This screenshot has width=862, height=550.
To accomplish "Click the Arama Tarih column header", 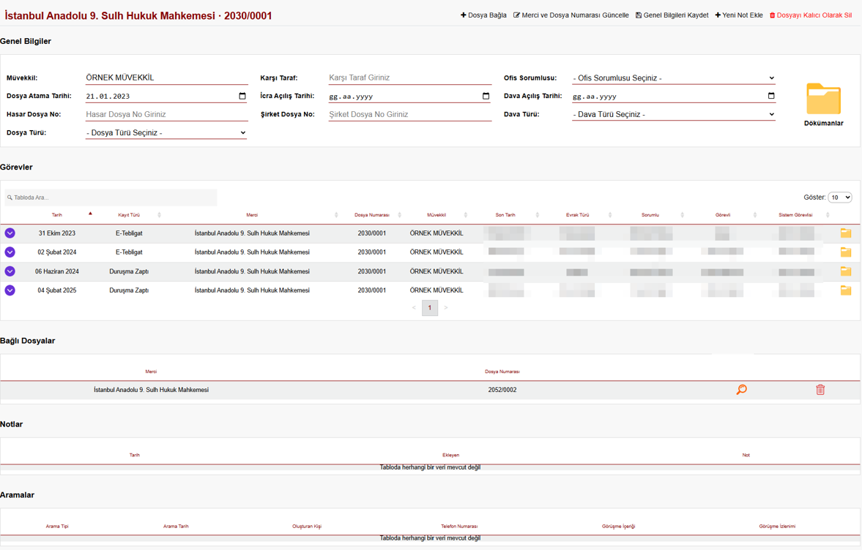I will click(x=176, y=527).
